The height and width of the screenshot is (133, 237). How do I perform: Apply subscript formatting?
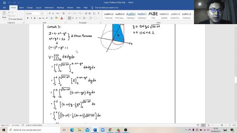pyautogui.click(x=43, y=18)
